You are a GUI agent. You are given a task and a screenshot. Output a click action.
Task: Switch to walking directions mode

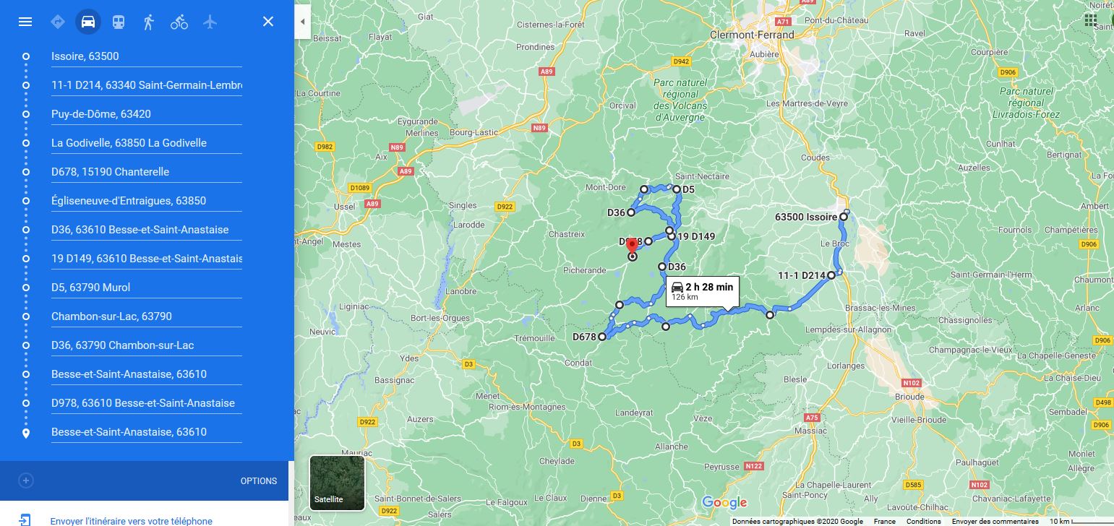click(x=149, y=22)
